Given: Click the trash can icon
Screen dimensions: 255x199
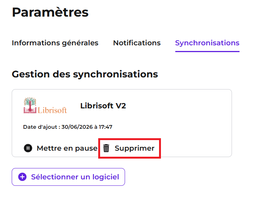Looking at the screenshot, I should (x=107, y=148).
